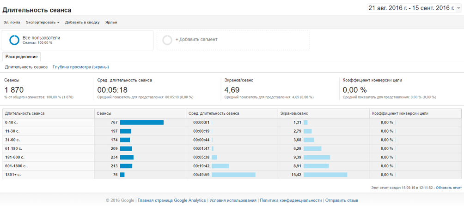Click the 0-10 с. sessions bar
The image size is (464, 206).
pos(142,123)
